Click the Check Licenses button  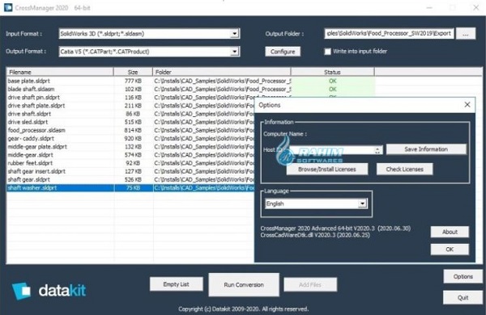click(x=404, y=169)
